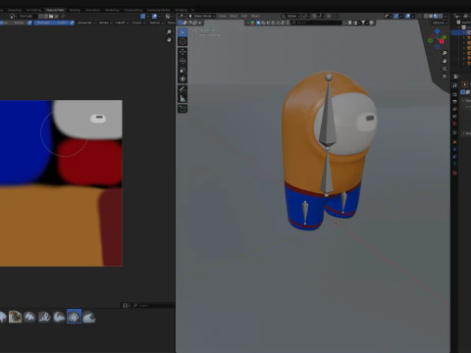Image resolution: width=471 pixels, height=353 pixels.
Task: Switch to the Shading workspace tab
Action: pos(75,10)
